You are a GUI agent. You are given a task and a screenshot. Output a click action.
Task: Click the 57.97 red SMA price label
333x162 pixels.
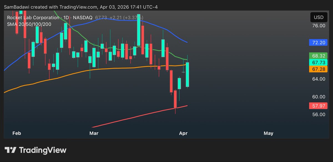pyautogui.click(x=318, y=106)
